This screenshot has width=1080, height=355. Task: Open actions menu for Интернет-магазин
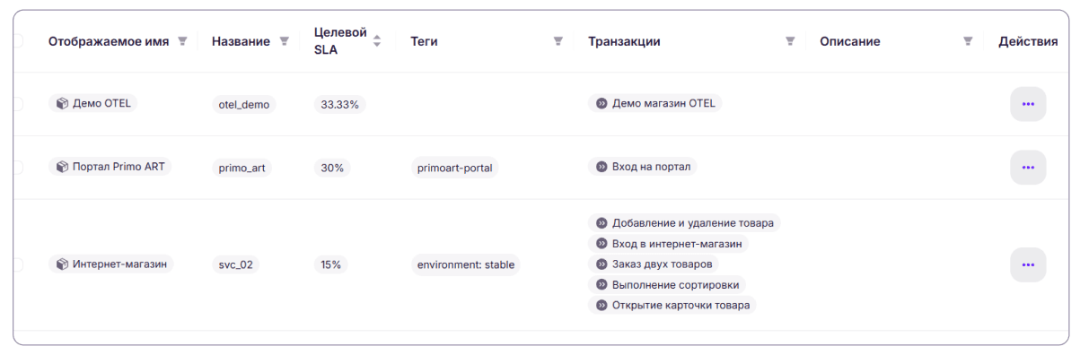(1028, 264)
